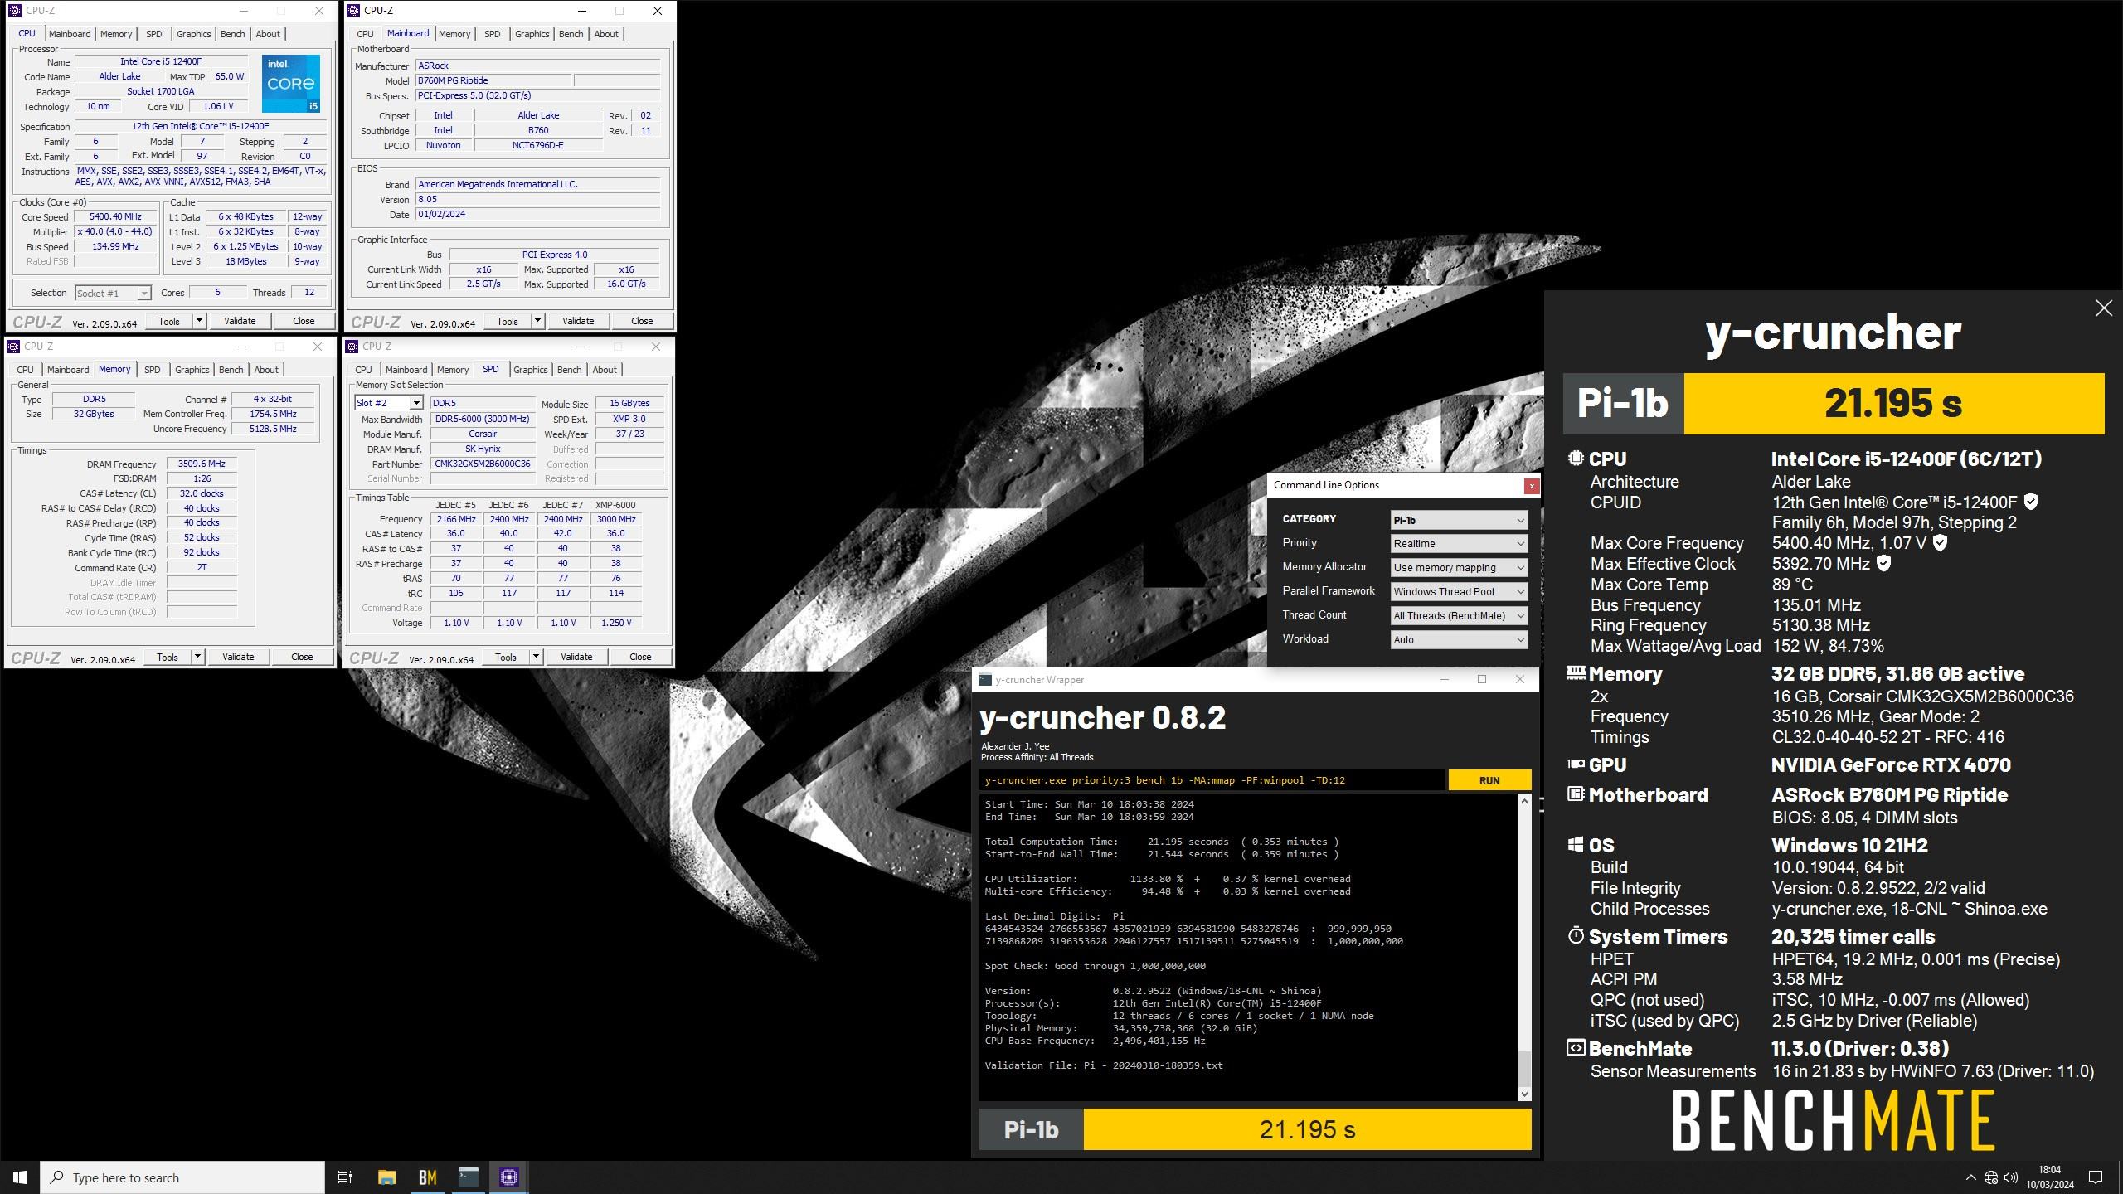Open the Priority dropdown set to Realtime
This screenshot has width=2123, height=1194.
click(x=1459, y=544)
